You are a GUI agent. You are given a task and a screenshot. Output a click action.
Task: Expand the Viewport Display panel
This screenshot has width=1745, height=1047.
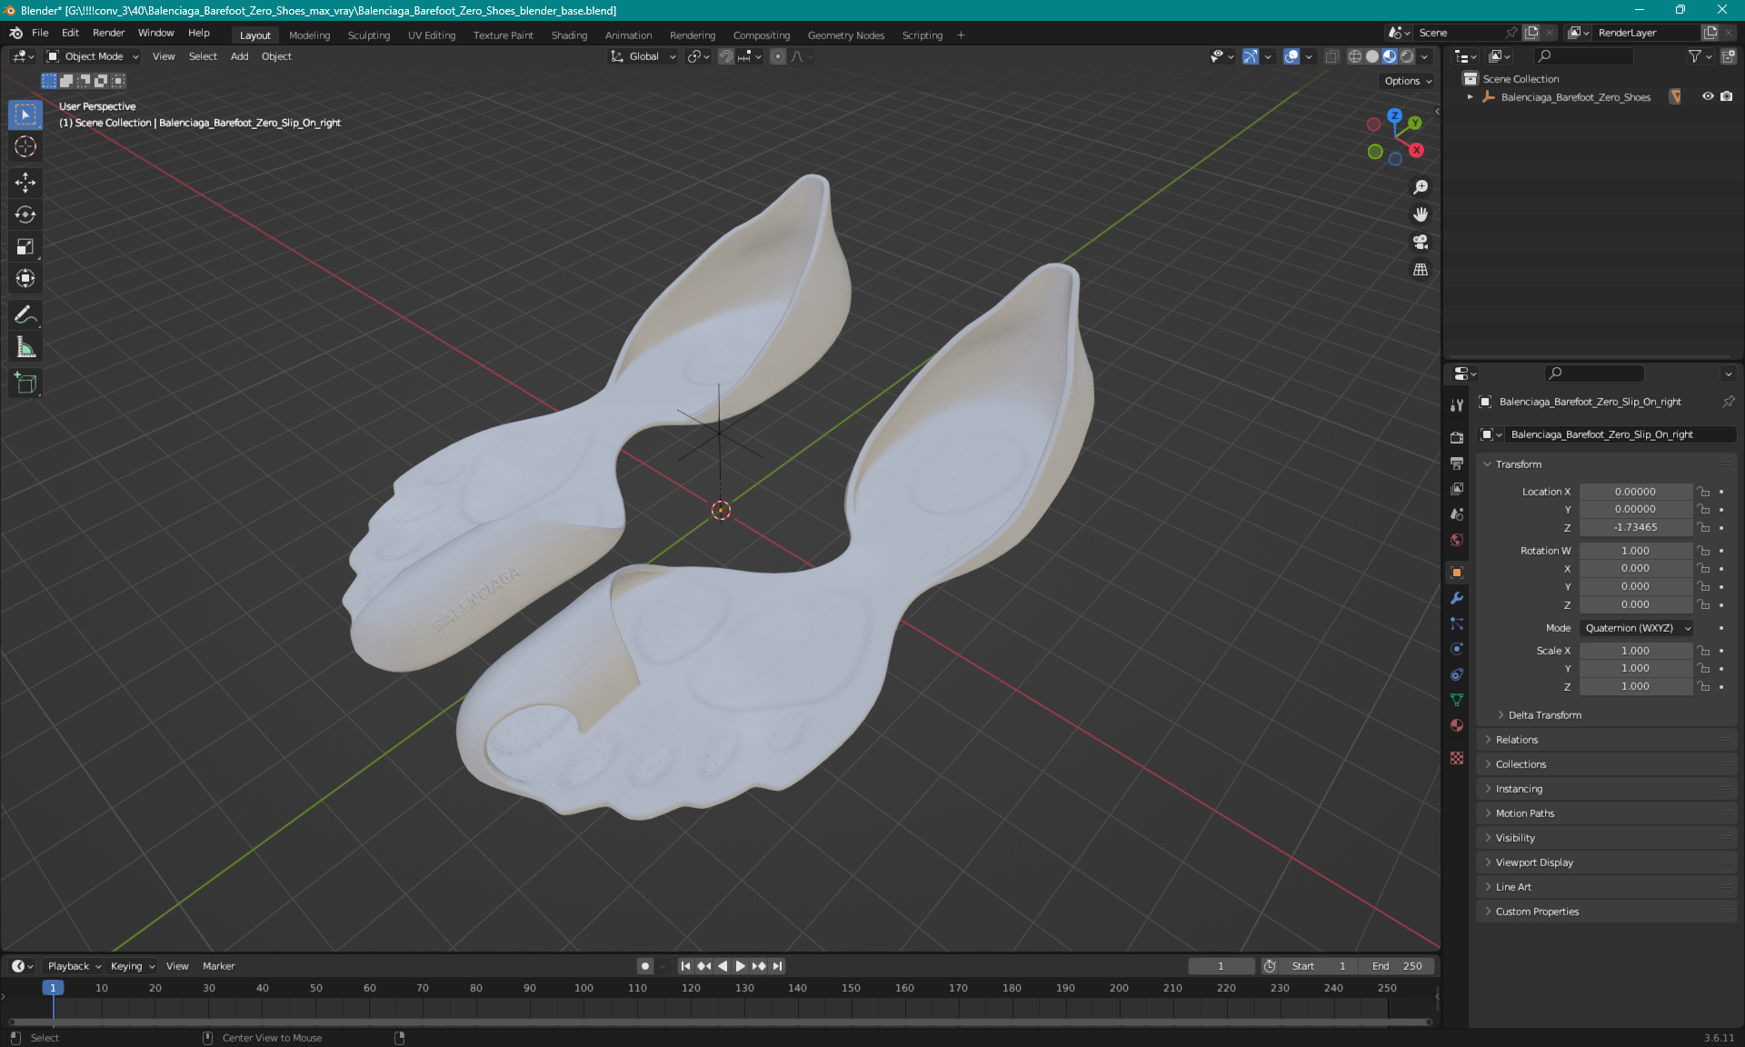[1534, 863]
